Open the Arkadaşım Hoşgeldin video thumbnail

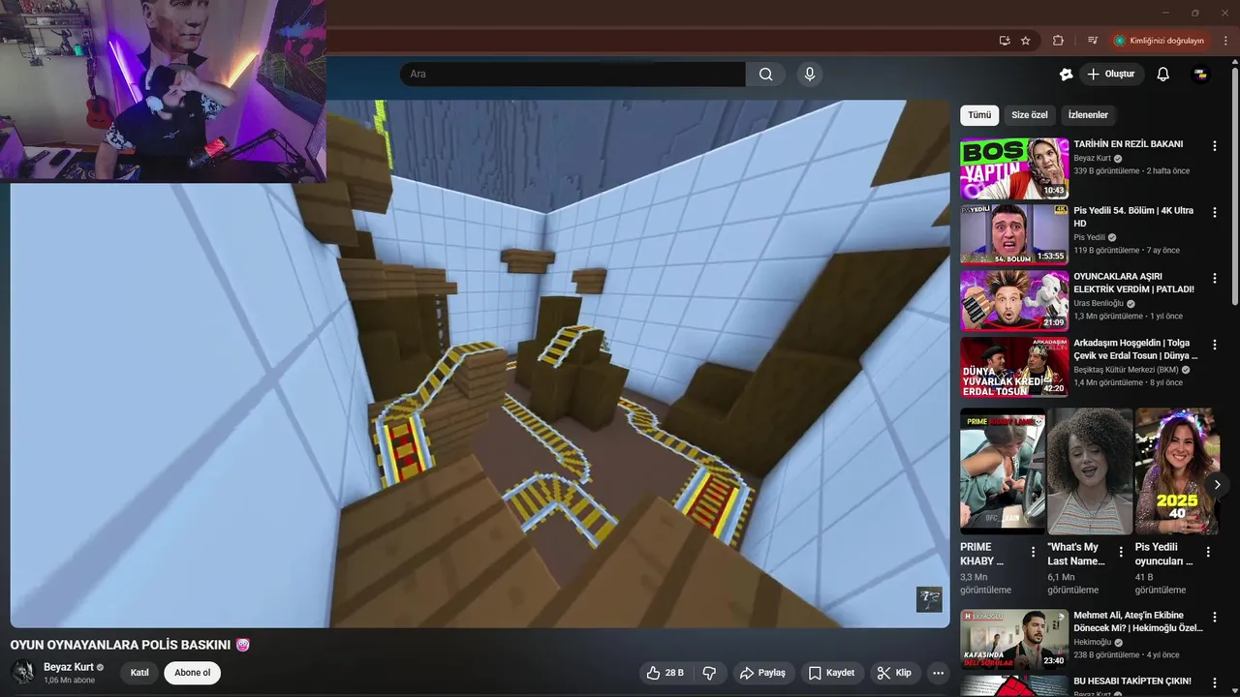click(x=1014, y=367)
